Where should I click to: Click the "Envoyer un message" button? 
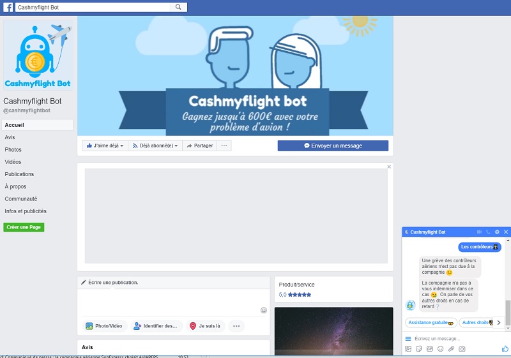(x=333, y=145)
